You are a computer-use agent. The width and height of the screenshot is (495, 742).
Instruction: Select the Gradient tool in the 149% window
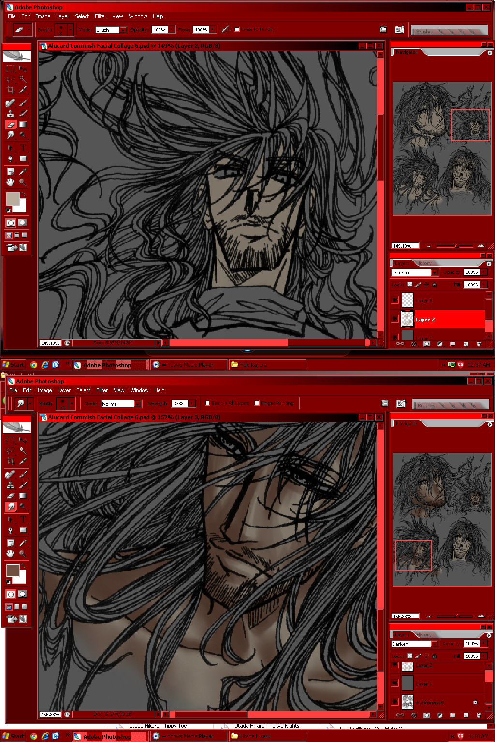coord(23,124)
